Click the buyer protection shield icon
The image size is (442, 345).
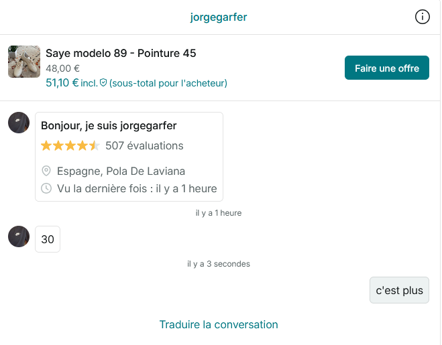pyautogui.click(x=103, y=83)
